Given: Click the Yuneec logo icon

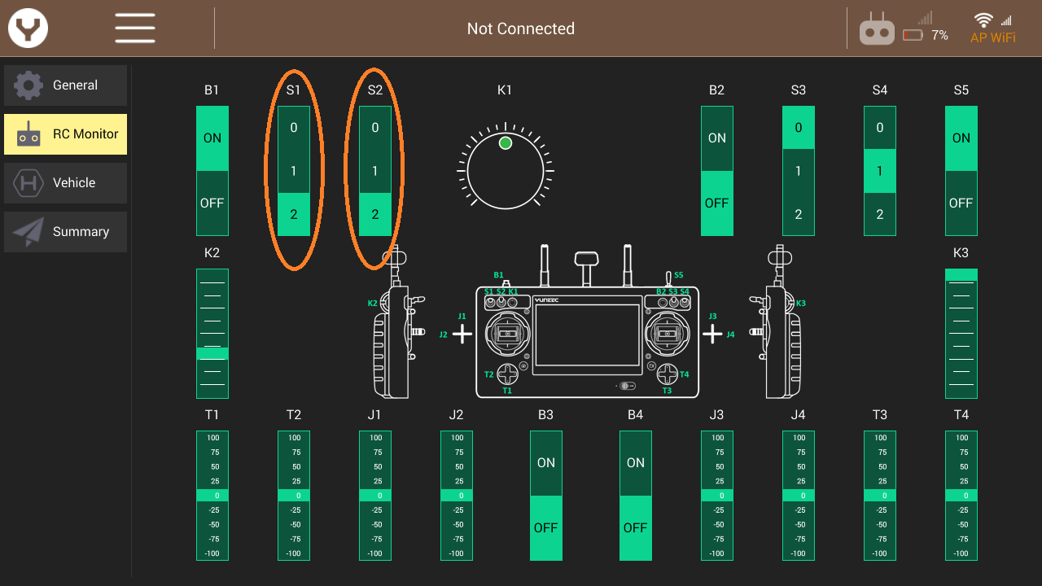Looking at the screenshot, I should 28,28.
